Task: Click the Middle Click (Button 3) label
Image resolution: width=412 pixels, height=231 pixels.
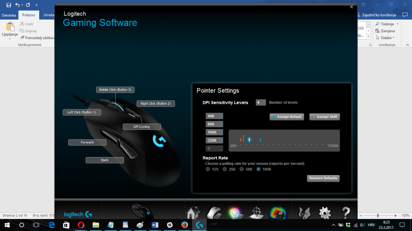Action: [115, 90]
